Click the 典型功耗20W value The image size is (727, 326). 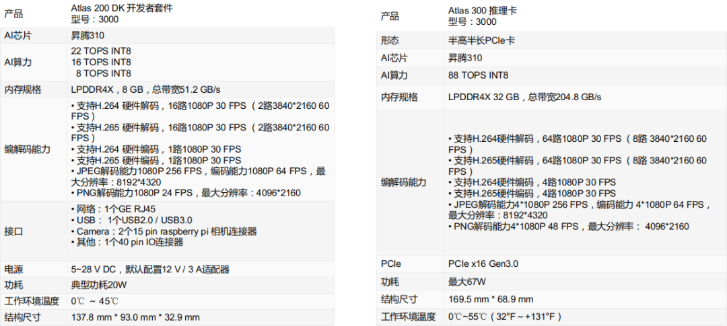tap(98, 285)
